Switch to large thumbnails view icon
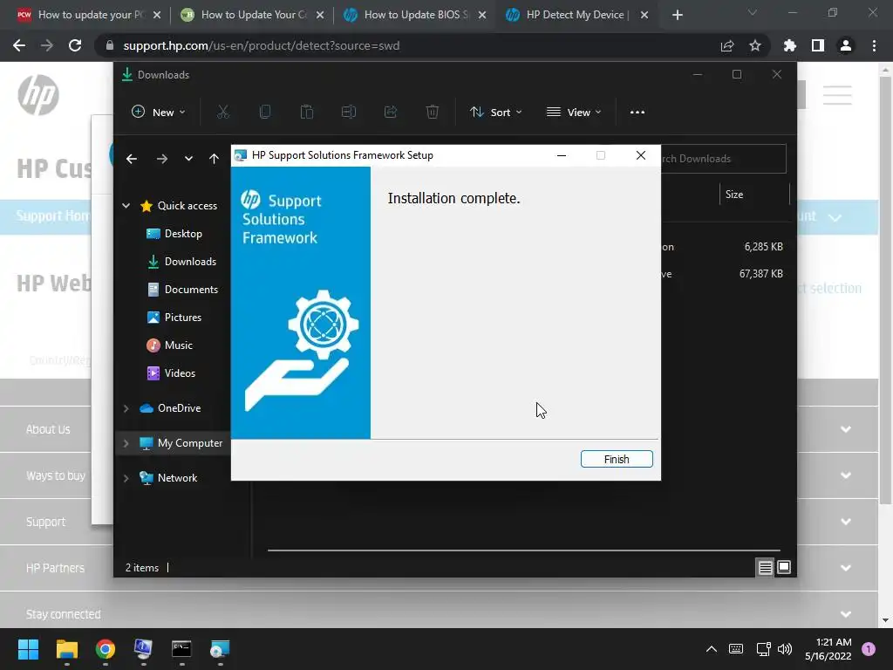893x670 pixels. [784, 567]
